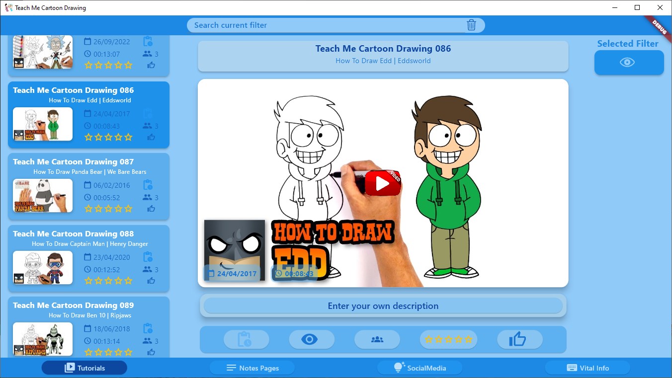Open the thumbnail on card 087
This screenshot has height=378, width=672.
pyautogui.click(x=43, y=196)
